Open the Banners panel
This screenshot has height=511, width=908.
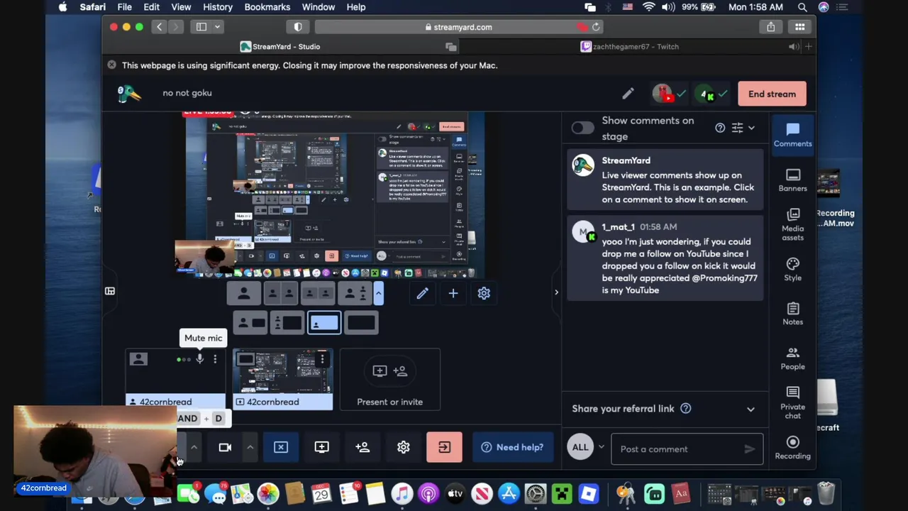(x=792, y=180)
